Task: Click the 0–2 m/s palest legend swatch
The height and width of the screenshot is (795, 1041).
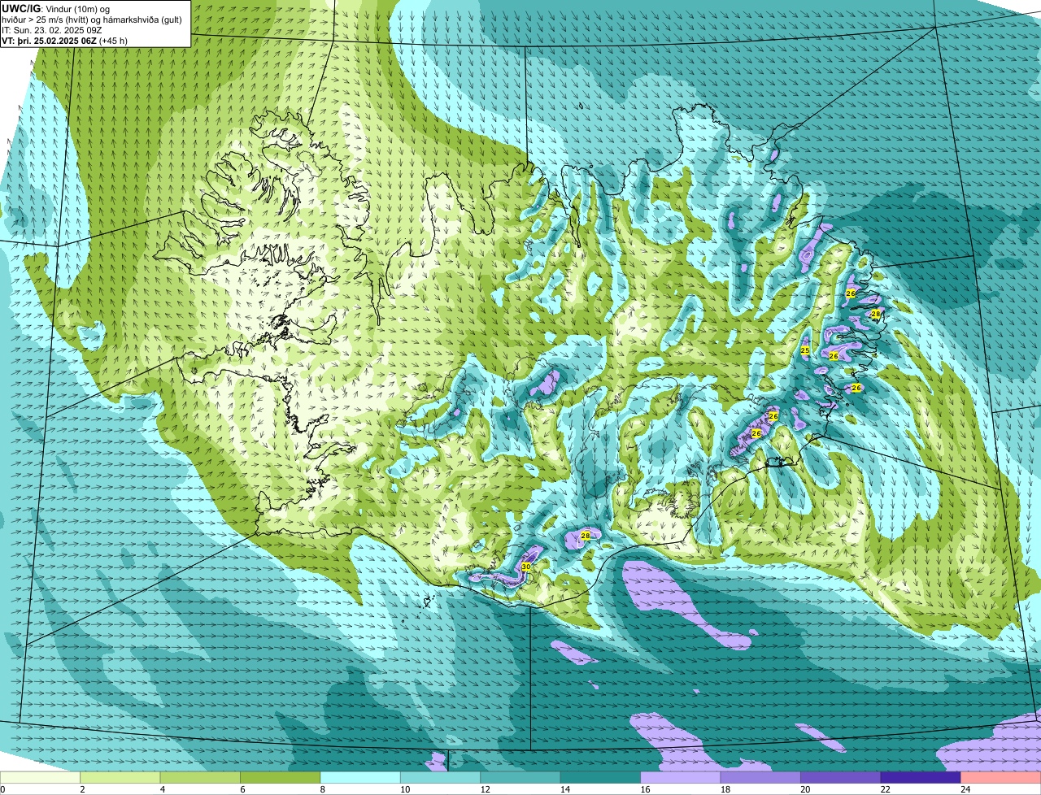Action: pos(41,778)
